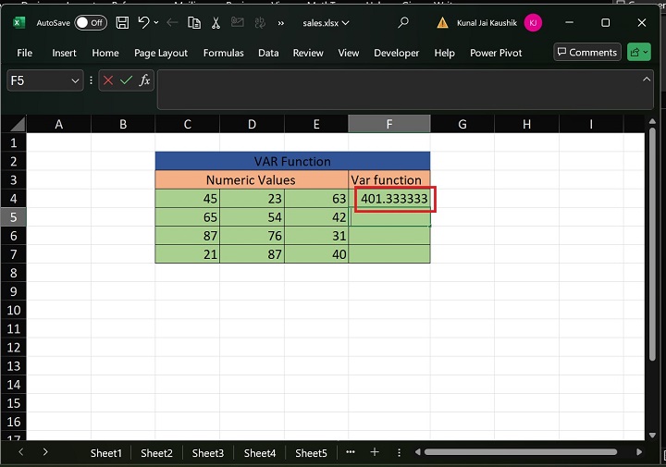Click the Numeric Values header cell
This screenshot has height=467, width=666.
[x=252, y=180]
